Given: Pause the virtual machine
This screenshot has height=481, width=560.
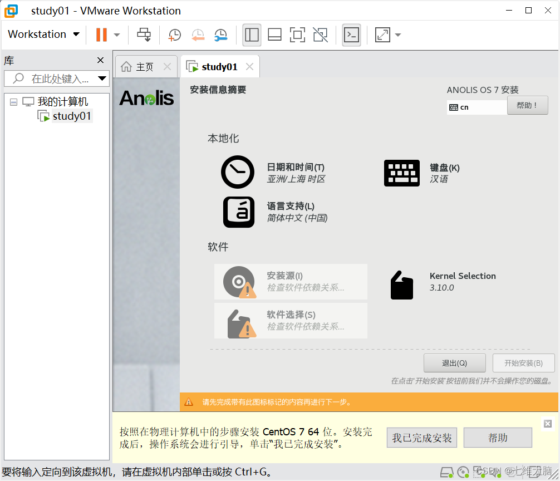Looking at the screenshot, I should 101,35.
